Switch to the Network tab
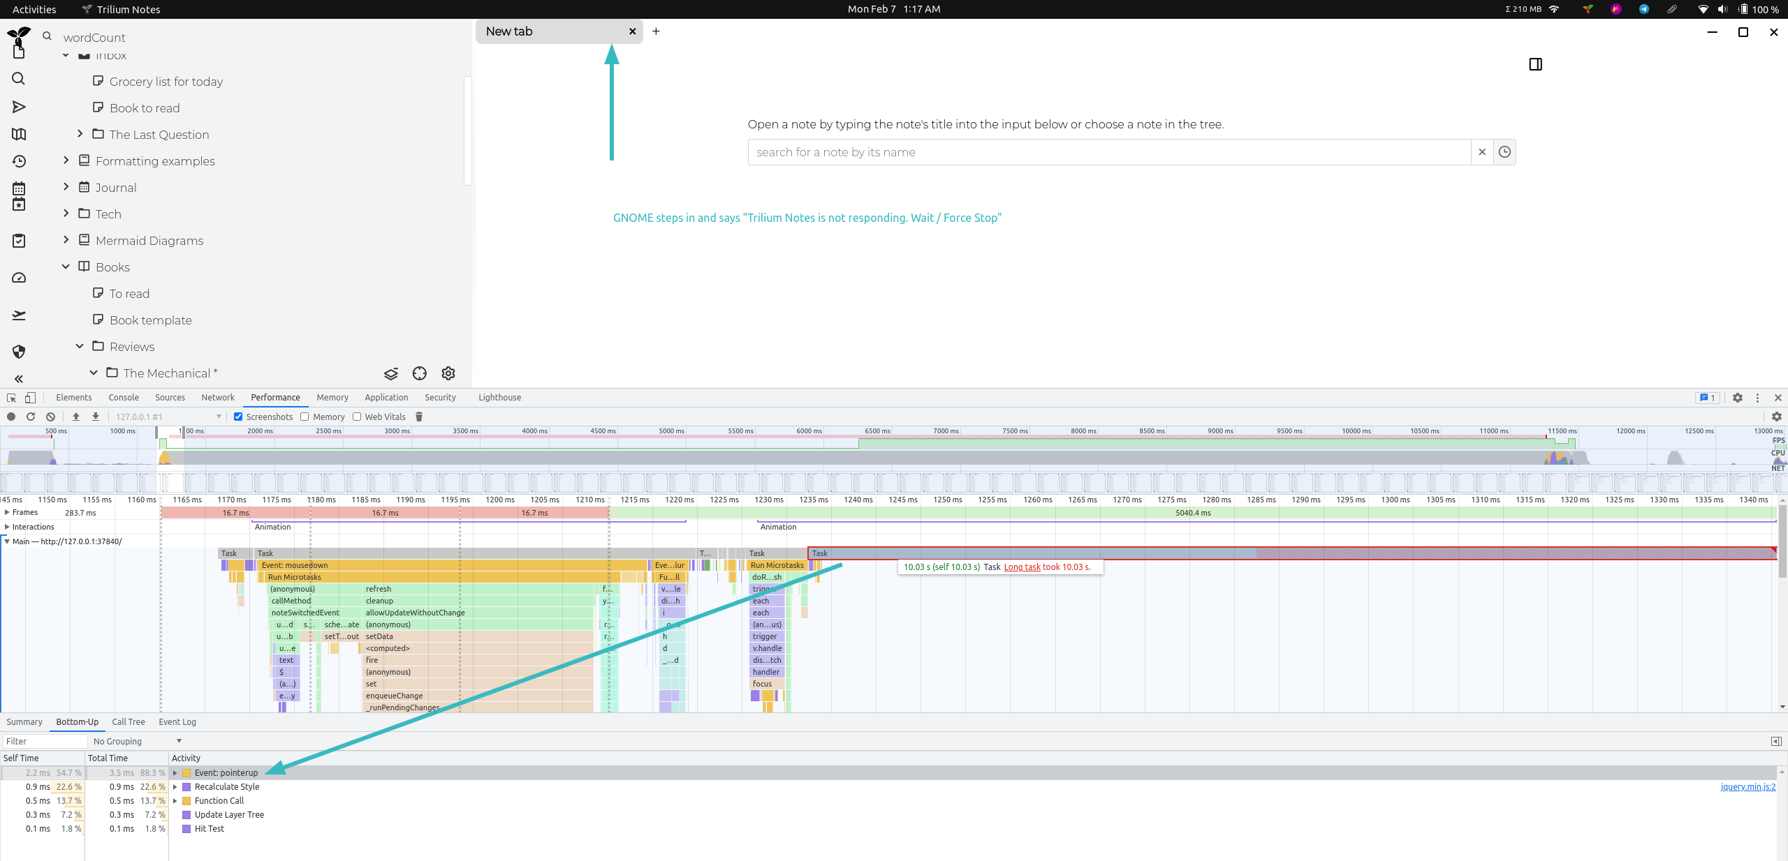This screenshot has height=861, width=1788. (x=218, y=398)
